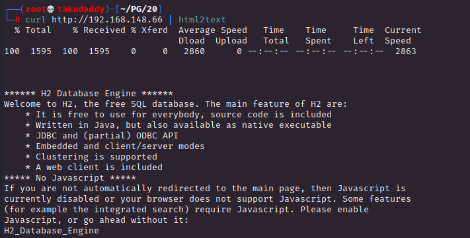The height and width of the screenshot is (238, 470).
Task: Click the '~/PG/20' directory path
Action: pos(138,9)
